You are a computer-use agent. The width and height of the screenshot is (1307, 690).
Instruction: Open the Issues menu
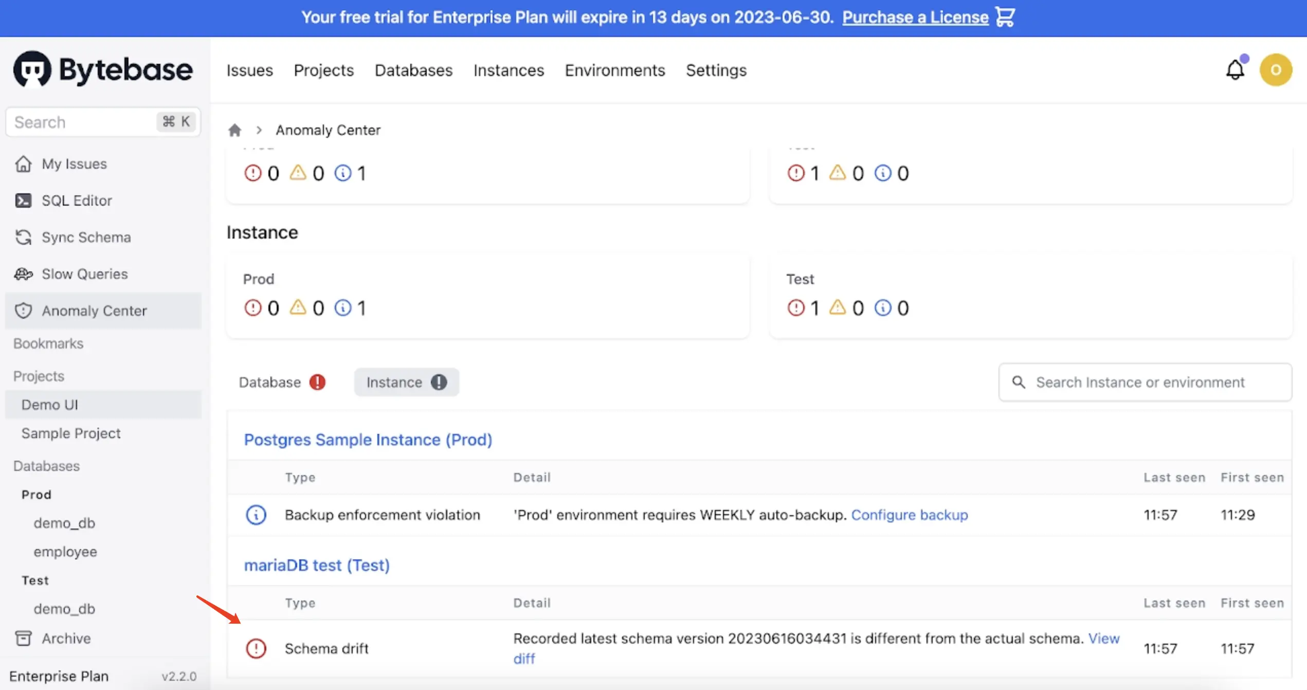click(x=250, y=70)
